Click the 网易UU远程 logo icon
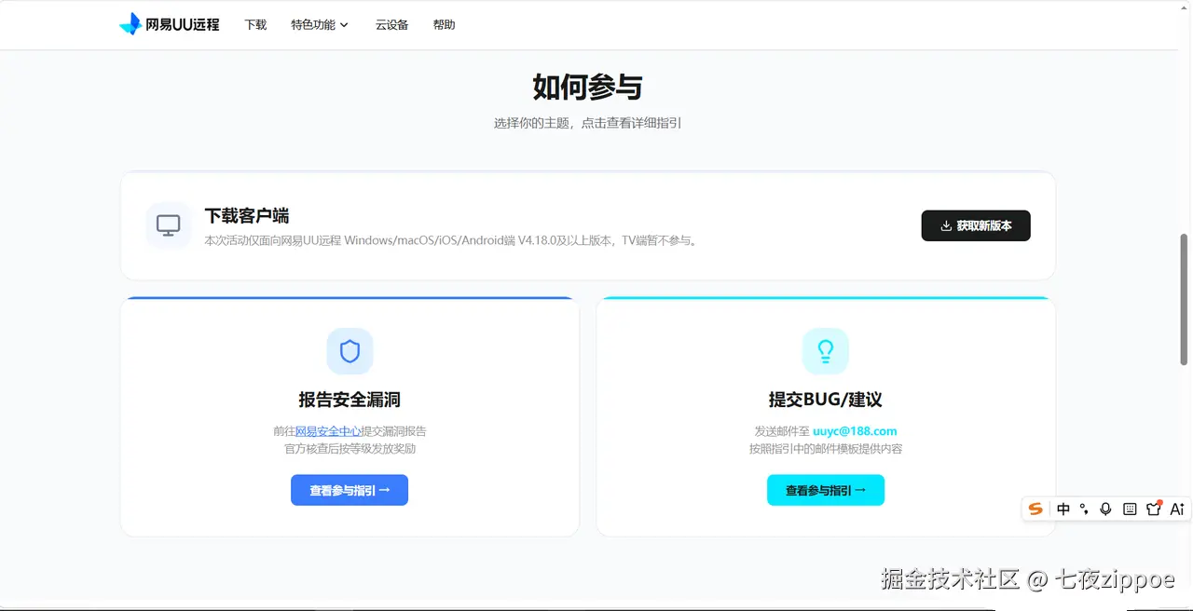The image size is (1193, 611). [x=130, y=24]
